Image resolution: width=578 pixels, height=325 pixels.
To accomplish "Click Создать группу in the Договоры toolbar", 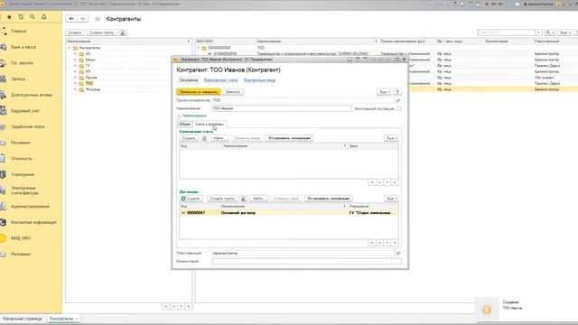I will click(222, 199).
